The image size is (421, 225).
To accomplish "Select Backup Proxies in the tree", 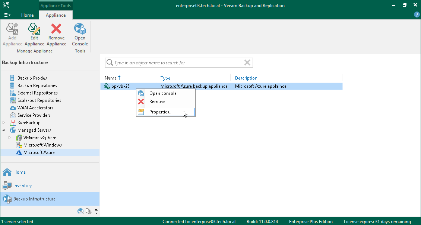I will point(32,78).
